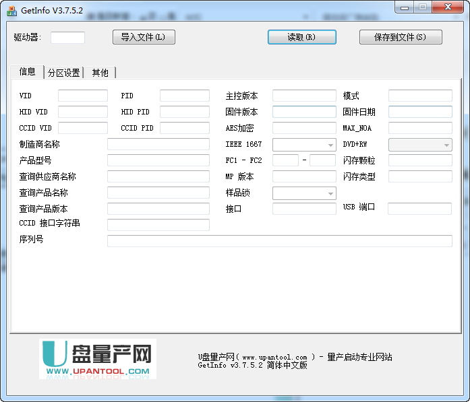Click the 保存到文件(S) button
The height and width of the screenshot is (402, 470).
[401, 37]
